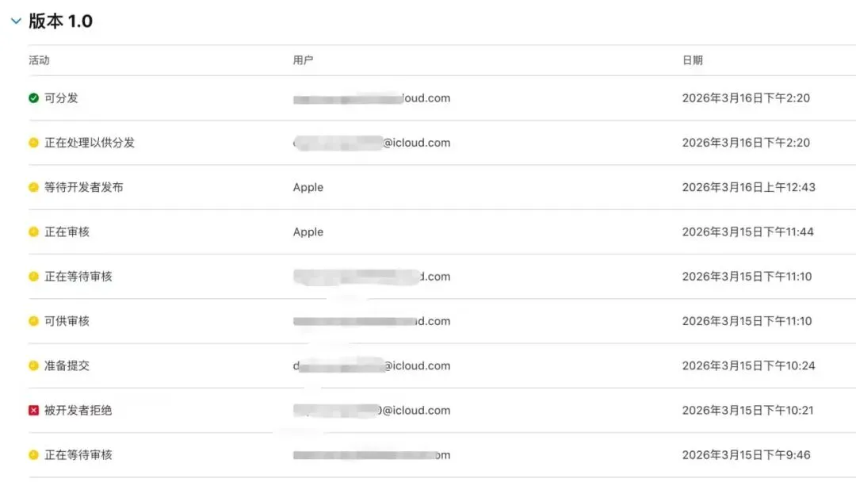Click the yellow status dot for 等待开发者发布
Screen dimensions: 856x482
tap(33, 187)
